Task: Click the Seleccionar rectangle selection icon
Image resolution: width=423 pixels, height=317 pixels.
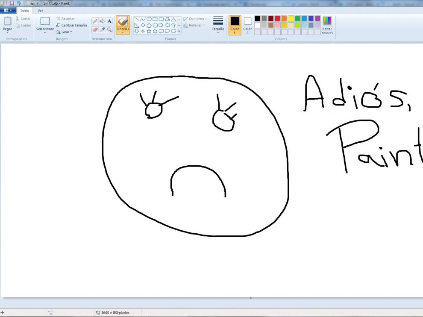Action: [x=45, y=21]
